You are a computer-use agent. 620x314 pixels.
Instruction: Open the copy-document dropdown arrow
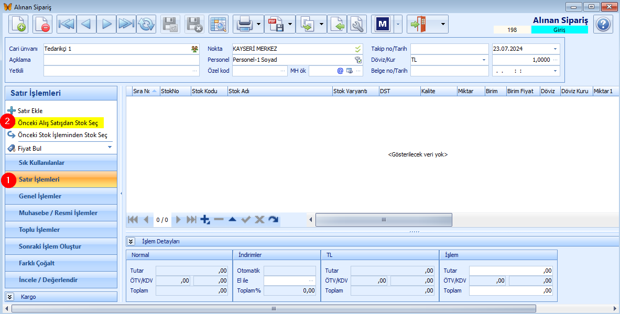pyautogui.click(x=321, y=24)
